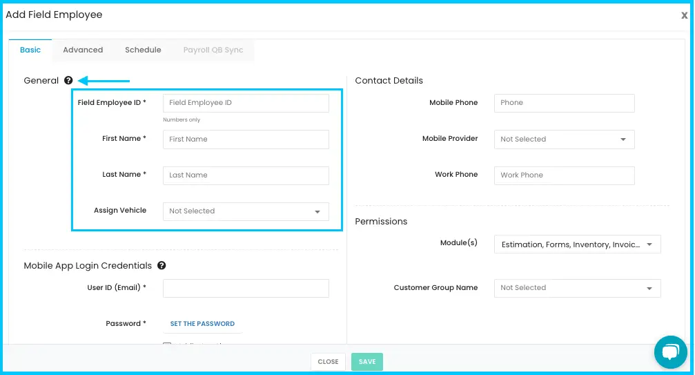
Task: Click the 'Numbers only' hint text
Action: (x=182, y=119)
